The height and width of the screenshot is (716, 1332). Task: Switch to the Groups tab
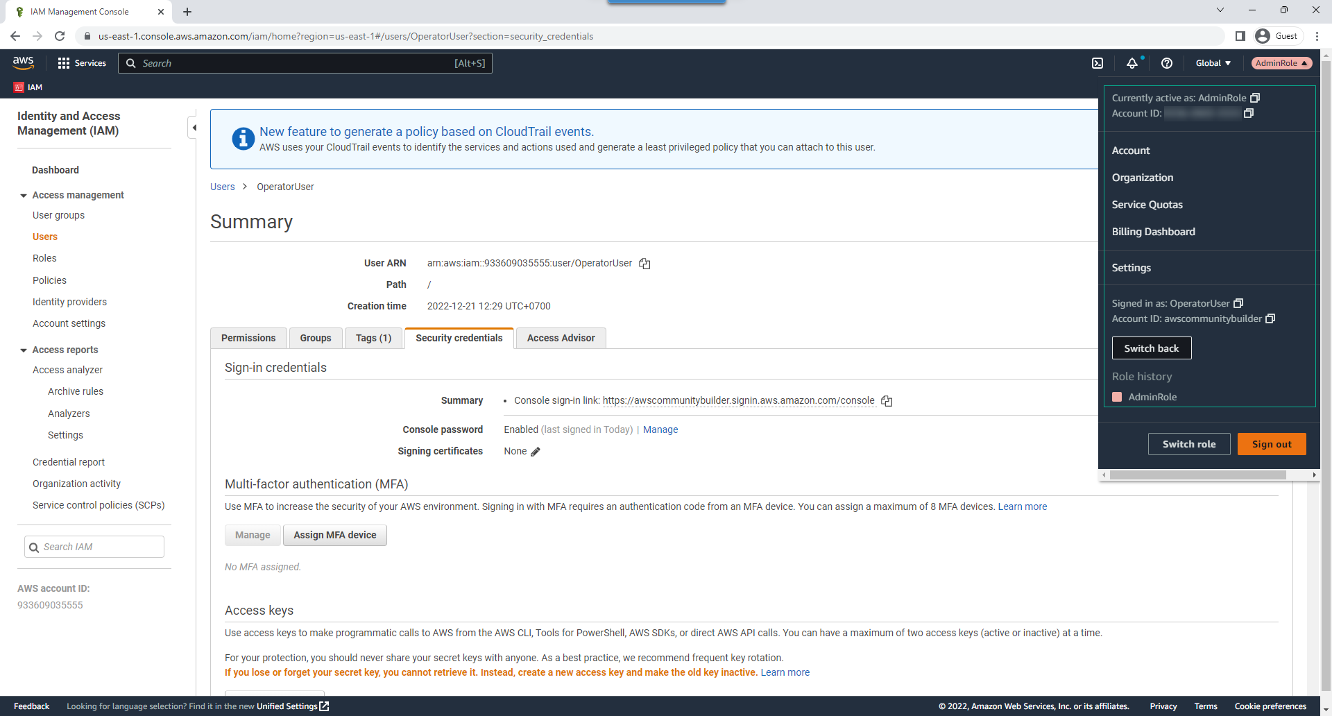pos(316,338)
